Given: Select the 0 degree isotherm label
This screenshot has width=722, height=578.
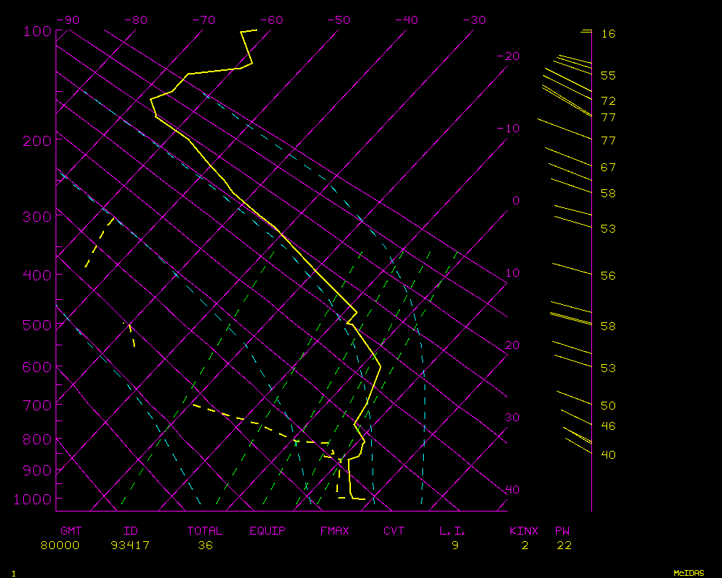Looking at the screenshot, I should [x=516, y=201].
